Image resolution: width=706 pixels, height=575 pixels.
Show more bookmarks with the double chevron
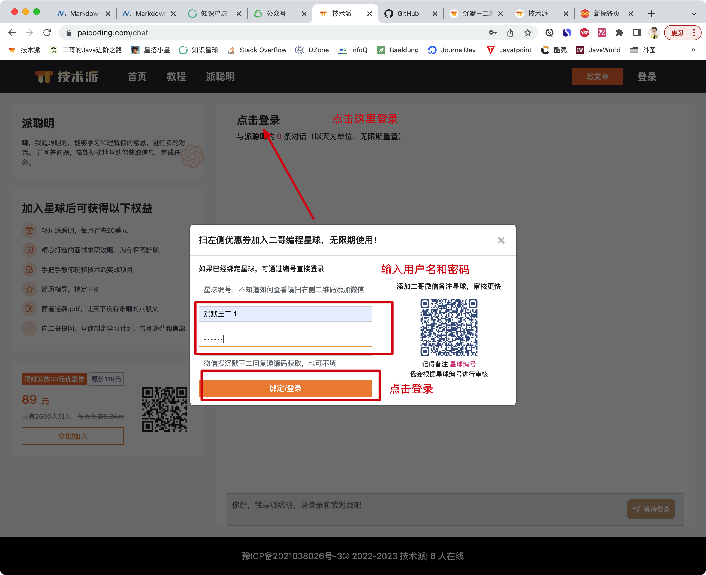[x=693, y=50]
